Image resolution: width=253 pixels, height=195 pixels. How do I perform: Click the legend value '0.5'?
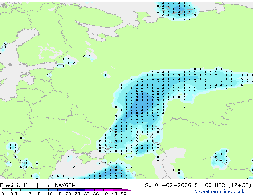point(14,193)
